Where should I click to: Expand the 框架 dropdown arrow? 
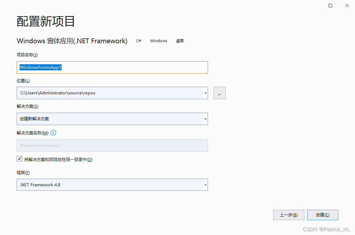pos(206,185)
